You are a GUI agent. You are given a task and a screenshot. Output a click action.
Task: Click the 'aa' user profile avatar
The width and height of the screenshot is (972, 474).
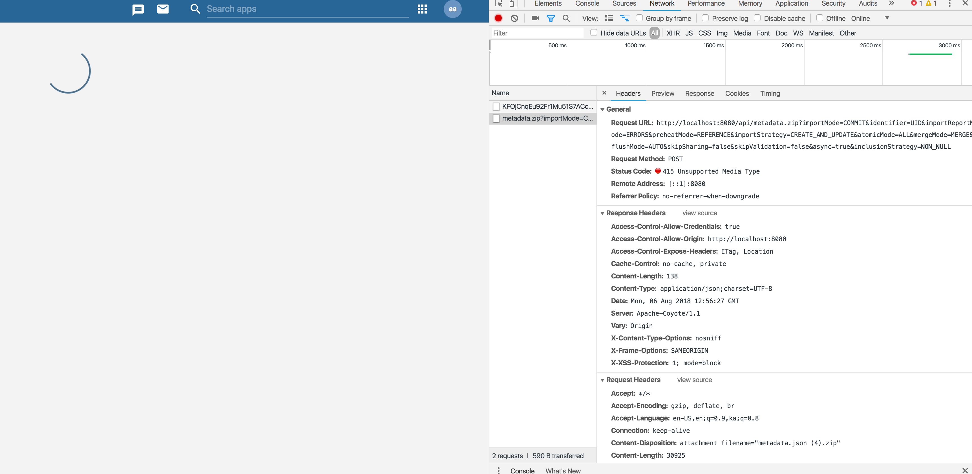click(x=452, y=9)
